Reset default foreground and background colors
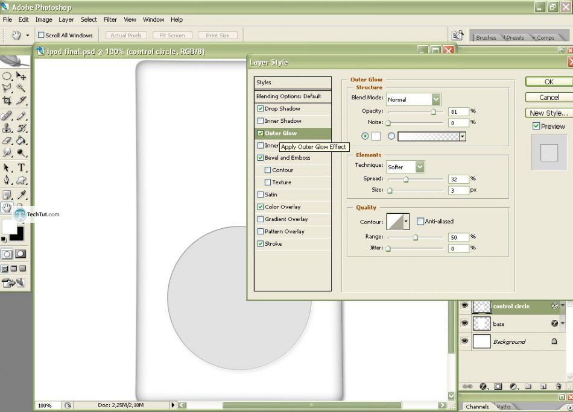This screenshot has width=573, height=412. coord(4,239)
